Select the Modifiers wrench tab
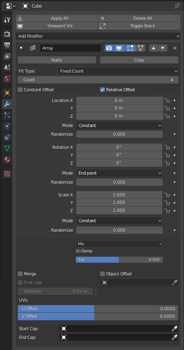This screenshot has width=184, height=350. click(7, 104)
